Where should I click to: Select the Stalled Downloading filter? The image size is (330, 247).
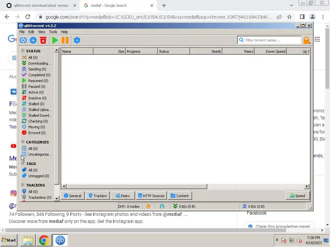37,115
